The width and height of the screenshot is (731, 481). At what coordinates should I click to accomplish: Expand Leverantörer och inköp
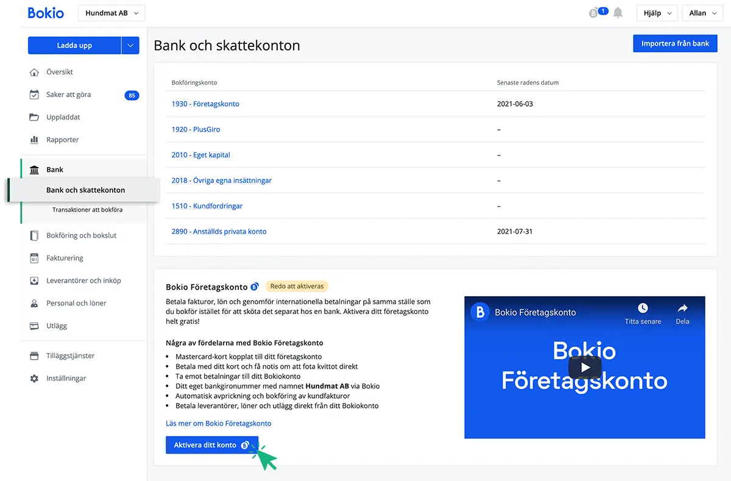tap(83, 280)
